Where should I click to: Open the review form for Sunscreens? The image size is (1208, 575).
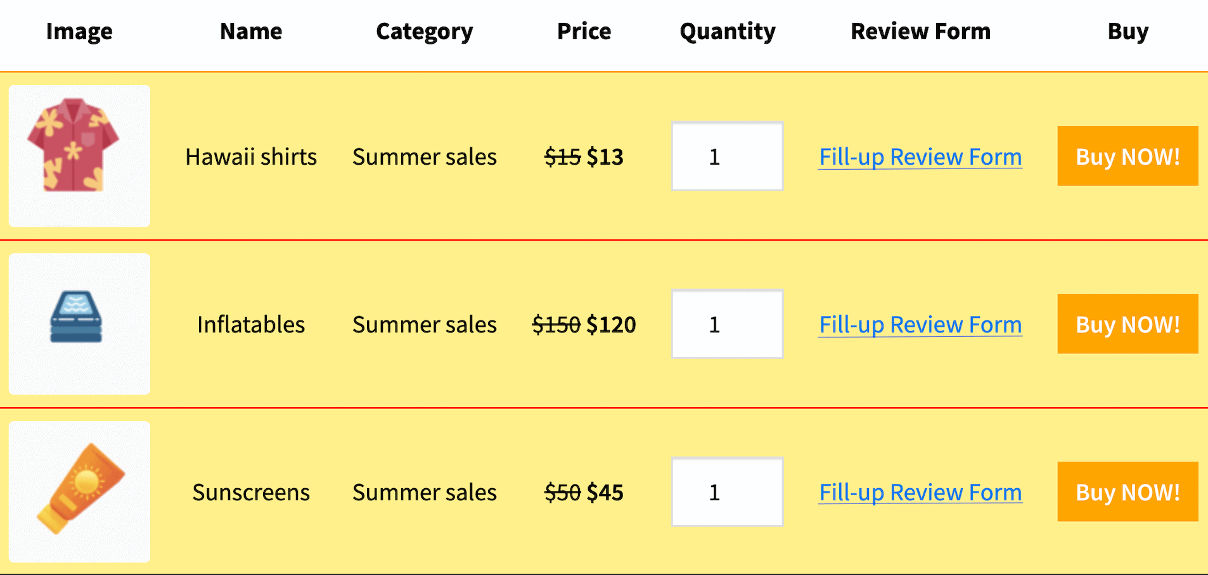[920, 492]
